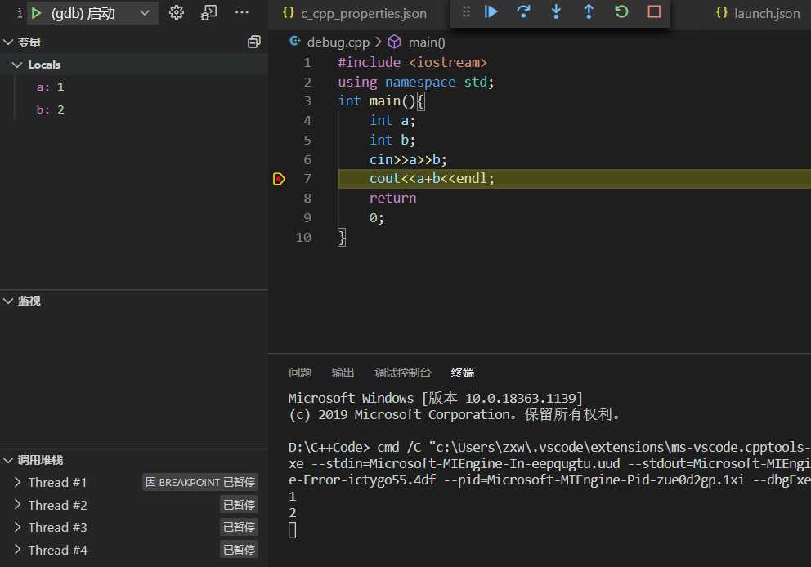The image size is (811, 567).
Task: Open launch.json via gear icon
Action: pyautogui.click(x=177, y=12)
